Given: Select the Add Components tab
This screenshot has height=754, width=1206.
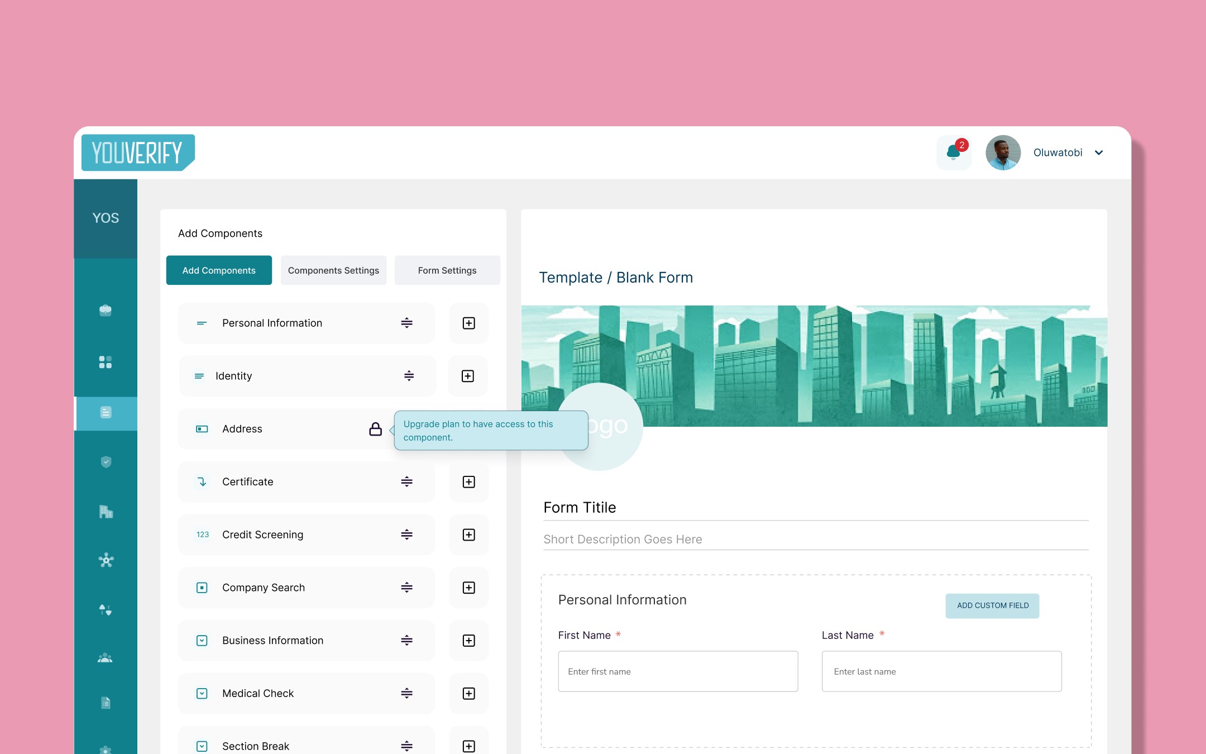Looking at the screenshot, I should (219, 271).
